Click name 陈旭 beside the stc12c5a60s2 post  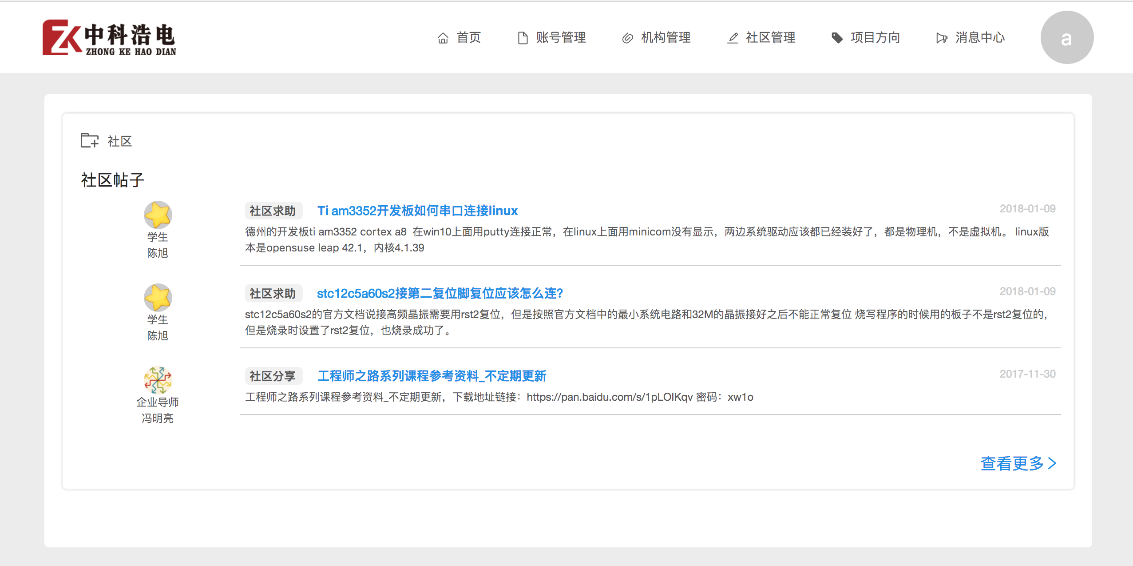pos(158,335)
